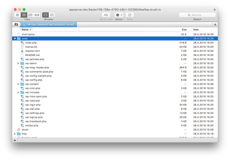Select the README.md file icon

click(22, 55)
